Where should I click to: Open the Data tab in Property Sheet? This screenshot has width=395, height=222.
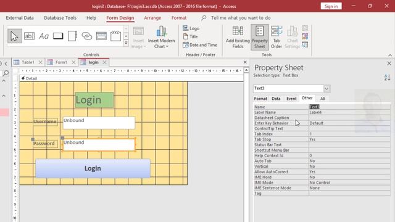[276, 99]
